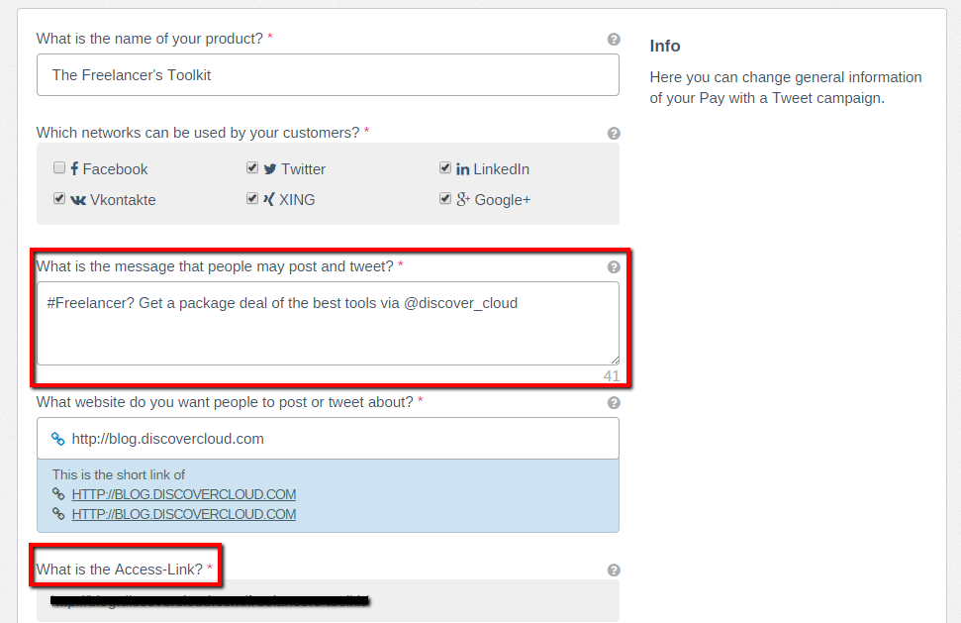Click help icon beside message question
961x623 pixels.
pos(614,267)
